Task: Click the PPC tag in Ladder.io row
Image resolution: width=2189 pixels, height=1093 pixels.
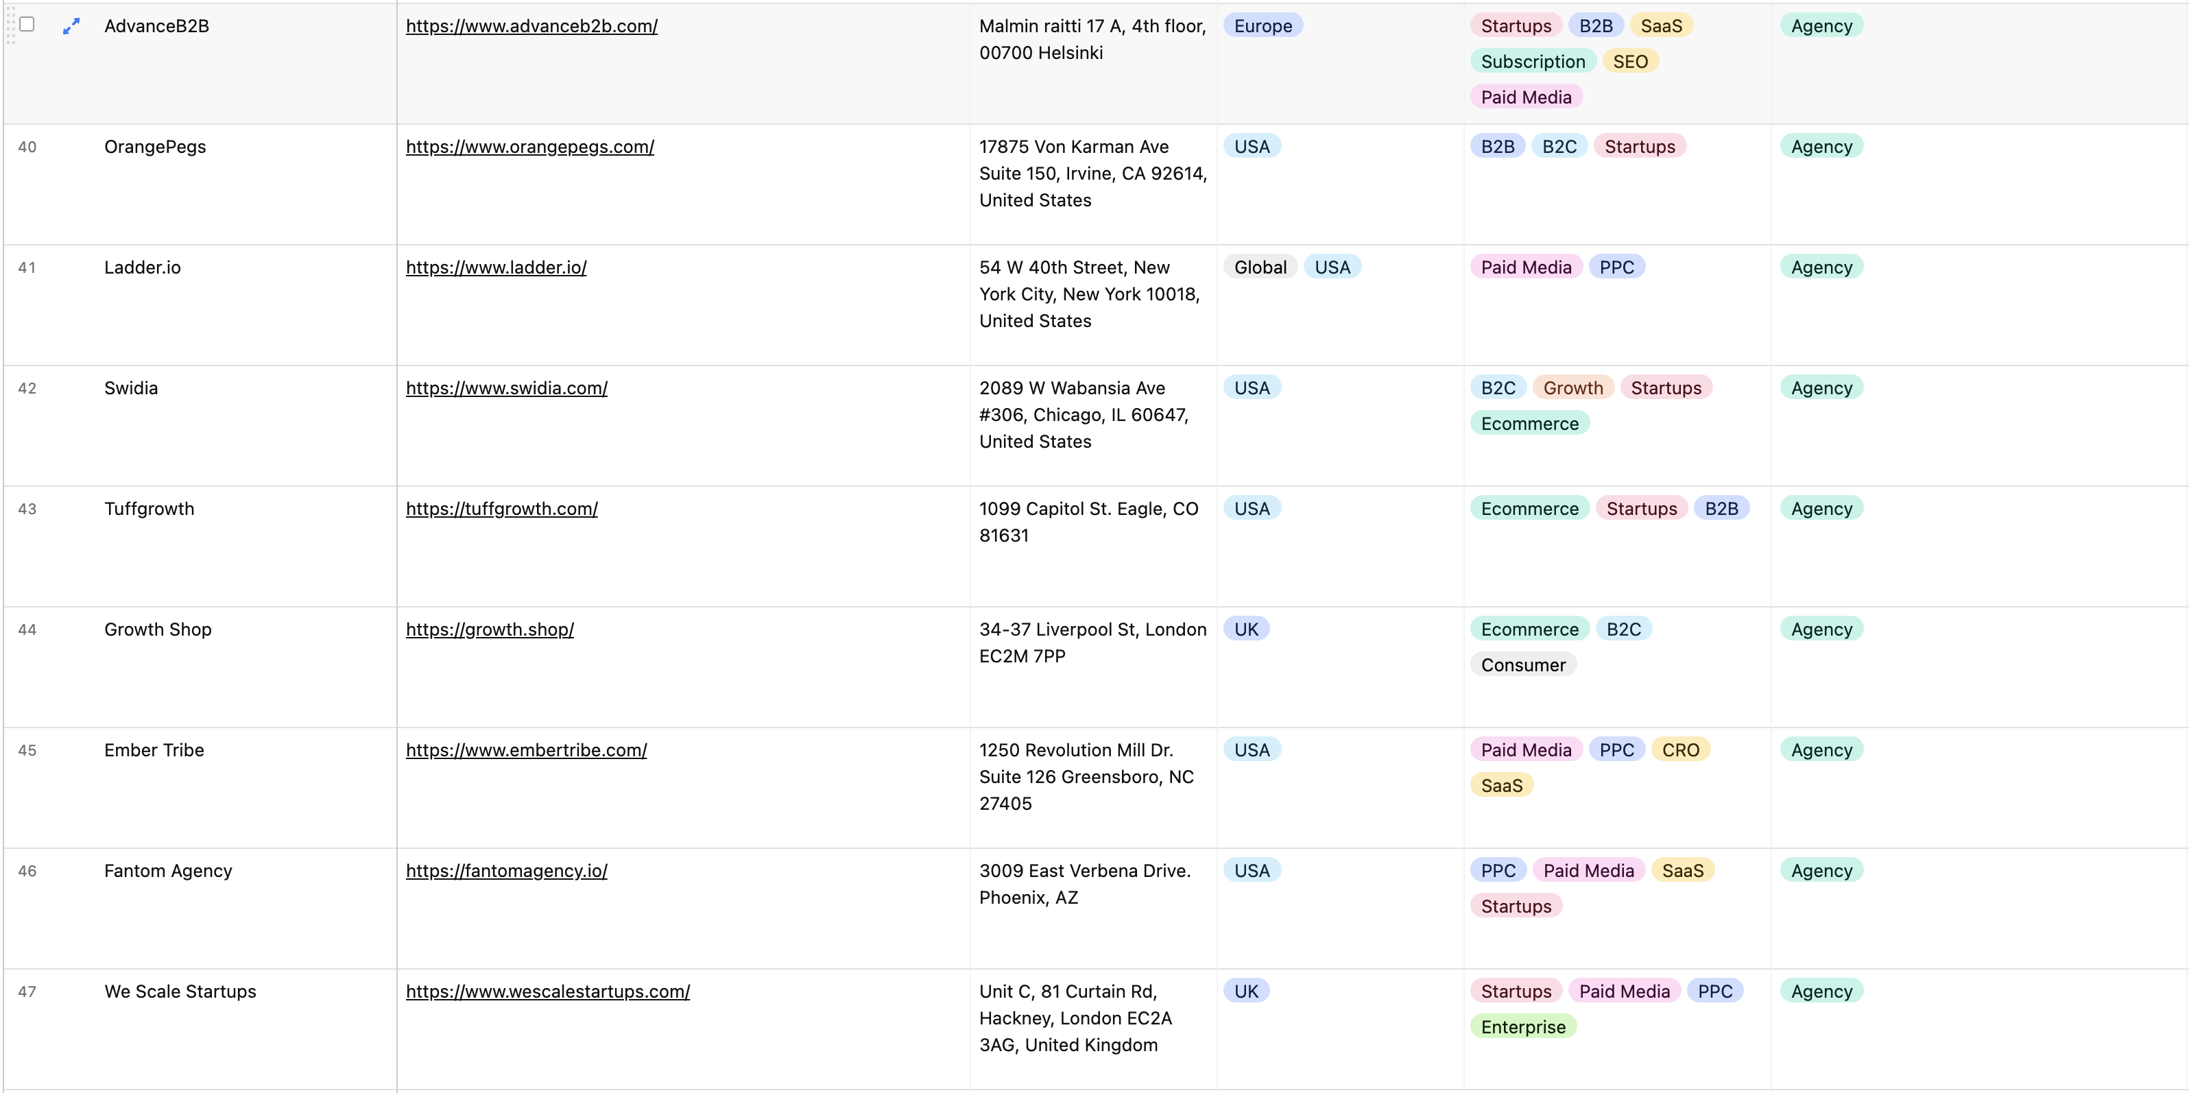Action: click(x=1616, y=267)
